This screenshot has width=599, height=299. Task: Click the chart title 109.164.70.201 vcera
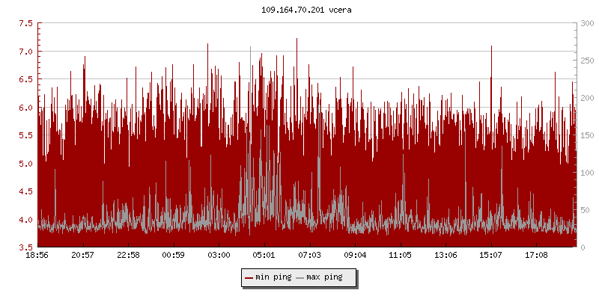tap(299, 10)
